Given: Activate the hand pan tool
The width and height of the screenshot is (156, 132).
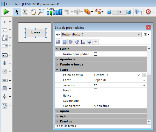Looking at the screenshot, I should [x=33, y=12].
